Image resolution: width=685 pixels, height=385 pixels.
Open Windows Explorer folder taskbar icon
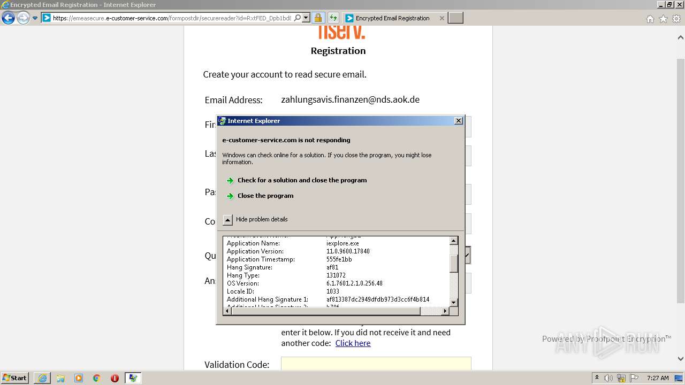60,378
